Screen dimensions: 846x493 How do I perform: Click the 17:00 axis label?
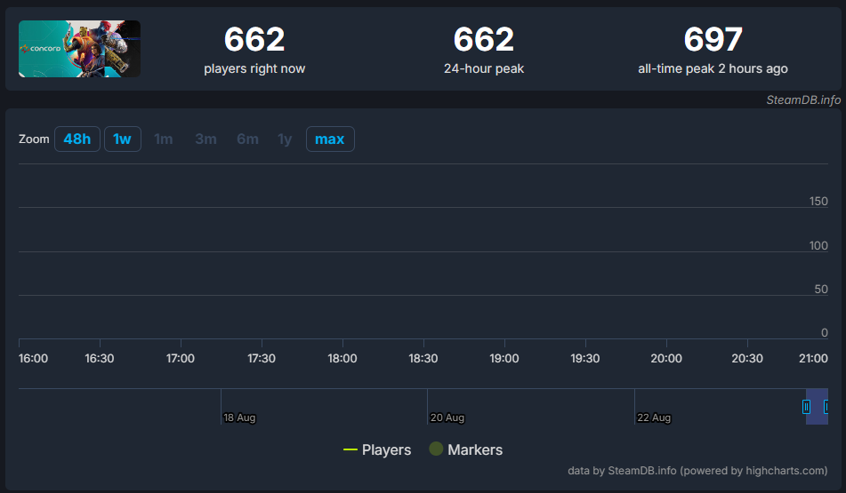(181, 358)
